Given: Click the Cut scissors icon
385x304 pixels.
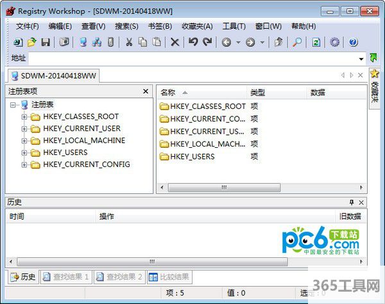Looking at the screenshot, I should point(128,42).
